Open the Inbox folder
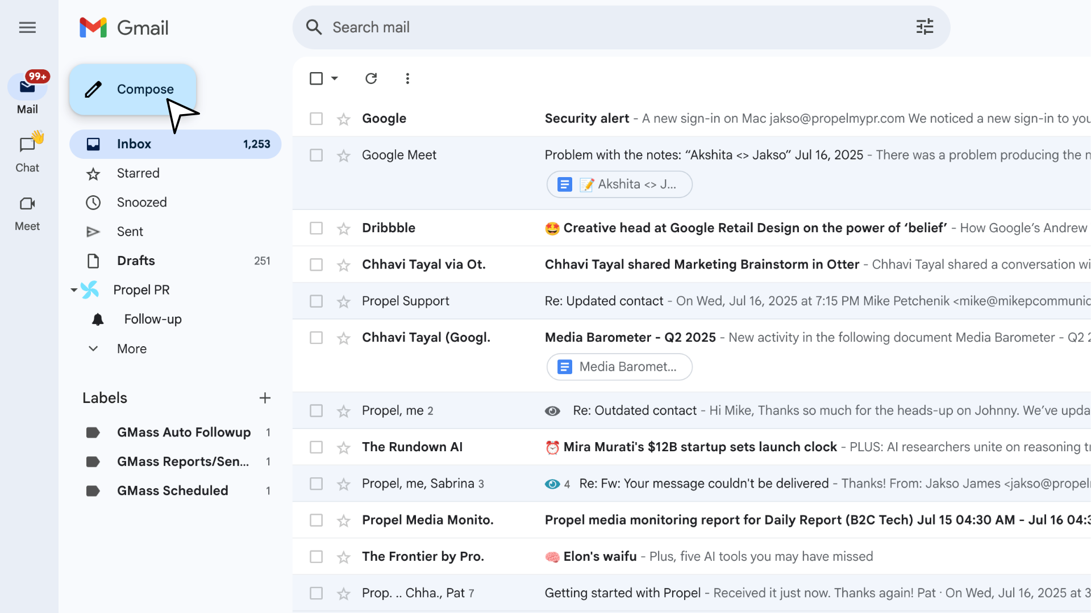The width and height of the screenshot is (1091, 613). 176,144
